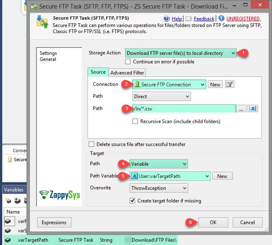Click the insert variable icon beside source Path

253,109
